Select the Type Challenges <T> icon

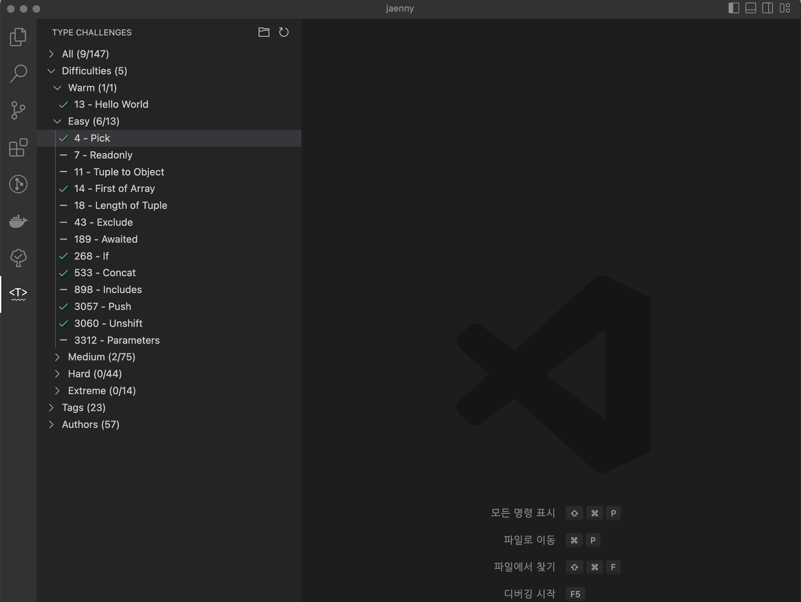(18, 294)
